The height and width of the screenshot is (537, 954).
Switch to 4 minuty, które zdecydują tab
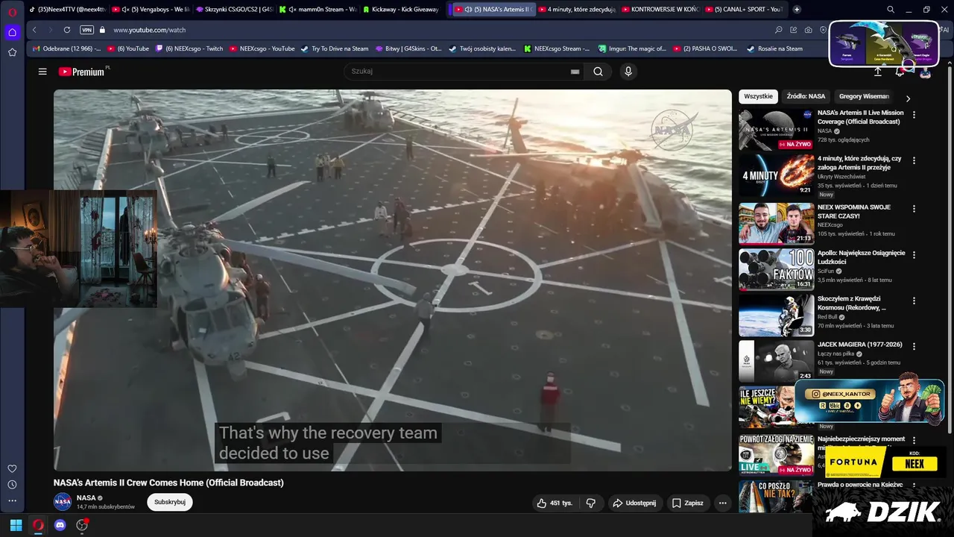point(577,10)
